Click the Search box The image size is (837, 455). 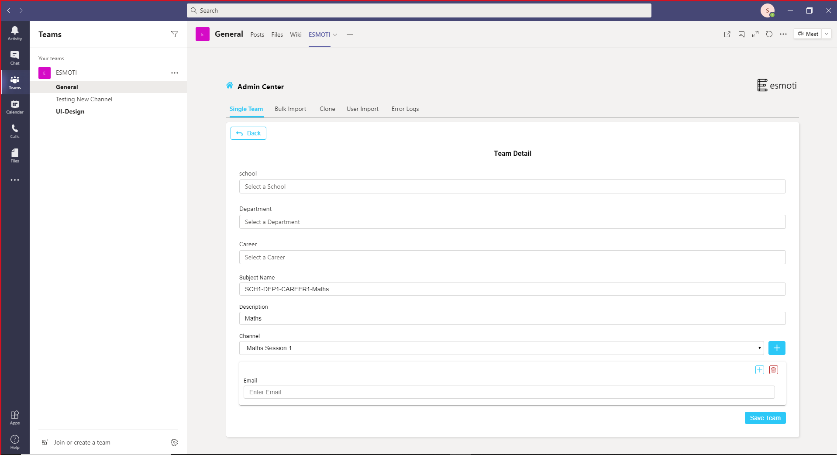tap(419, 10)
